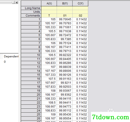Screen dimensions: 130x122
Task: Open the panel pin dropdown arrow
Action: pos(14,2)
